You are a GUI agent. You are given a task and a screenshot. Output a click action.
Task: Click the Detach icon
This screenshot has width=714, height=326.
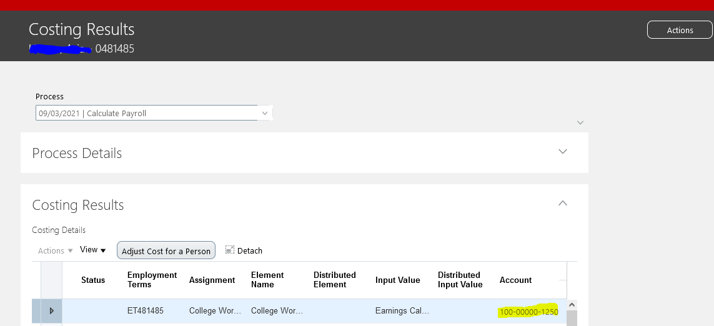point(229,250)
